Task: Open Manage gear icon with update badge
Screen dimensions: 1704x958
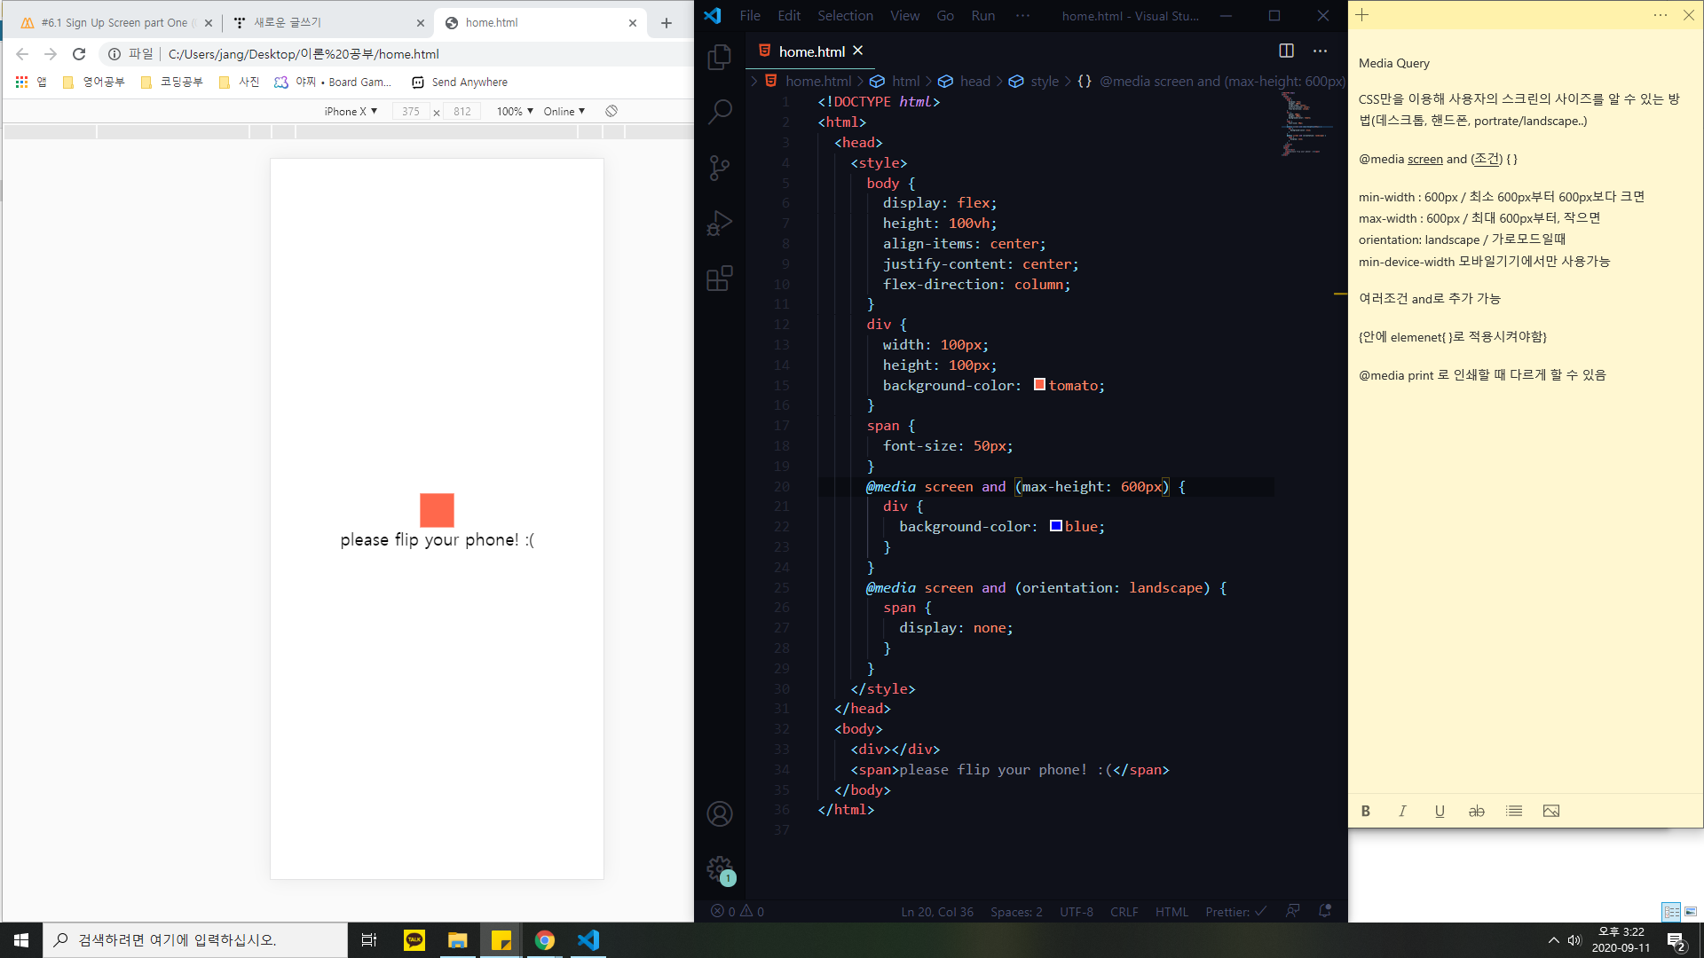Action: pyautogui.click(x=720, y=869)
